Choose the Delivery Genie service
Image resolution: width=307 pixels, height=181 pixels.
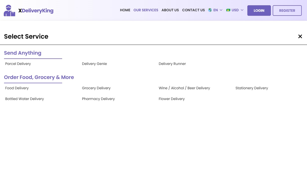94,64
